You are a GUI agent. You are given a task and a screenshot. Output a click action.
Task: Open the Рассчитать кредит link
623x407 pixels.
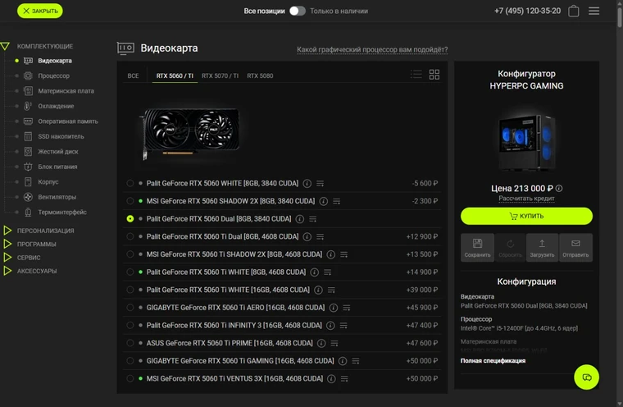point(526,198)
